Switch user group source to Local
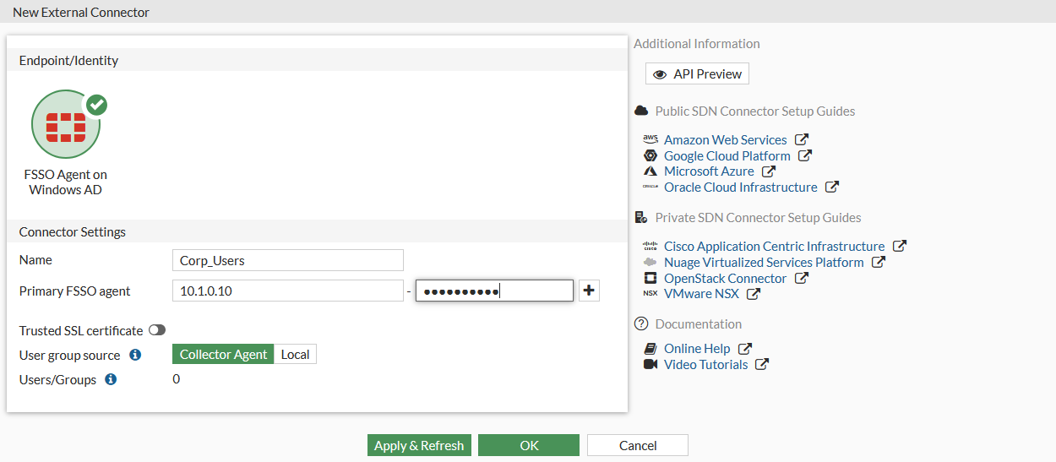This screenshot has width=1056, height=462. [x=295, y=355]
